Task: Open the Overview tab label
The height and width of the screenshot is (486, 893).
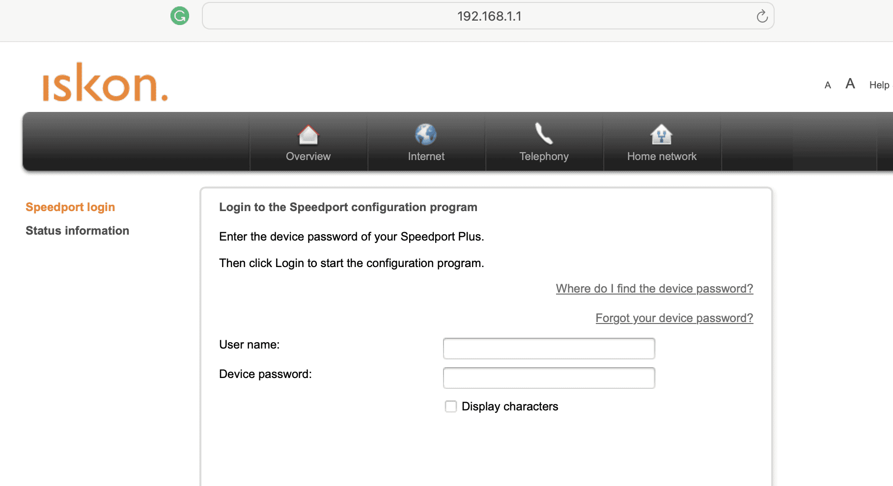Action: (x=308, y=157)
